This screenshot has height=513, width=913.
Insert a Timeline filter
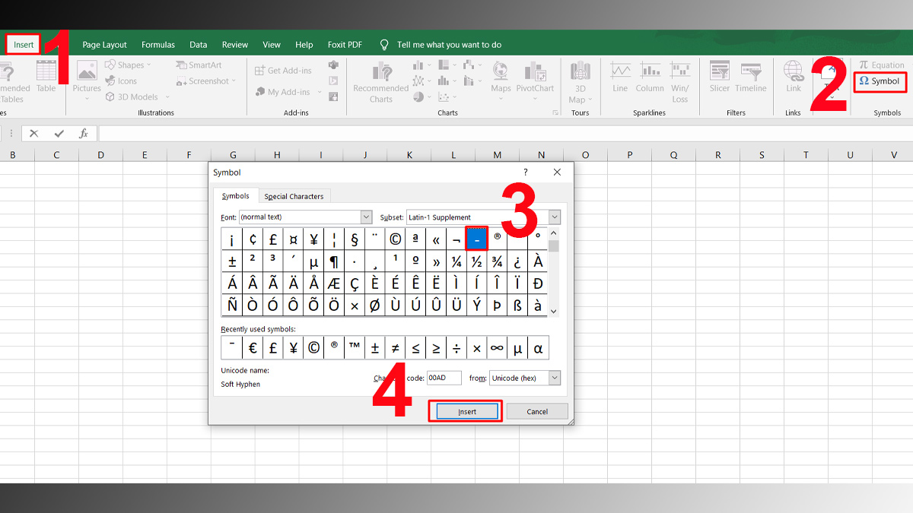750,81
